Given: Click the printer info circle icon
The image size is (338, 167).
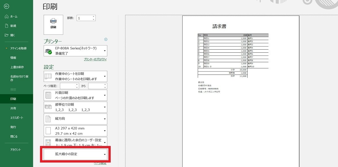Looking at the screenshot, I should [105, 40].
